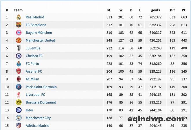Click the Dif column header

click(172, 10)
